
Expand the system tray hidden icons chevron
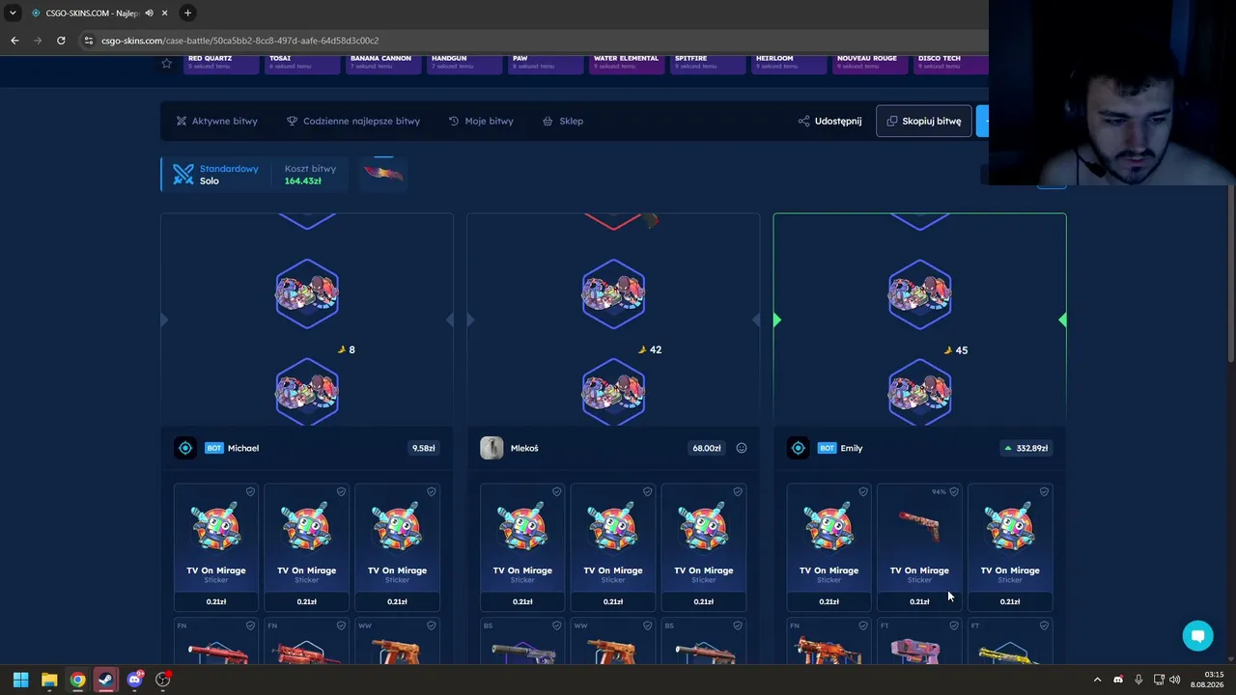[x=1097, y=680]
